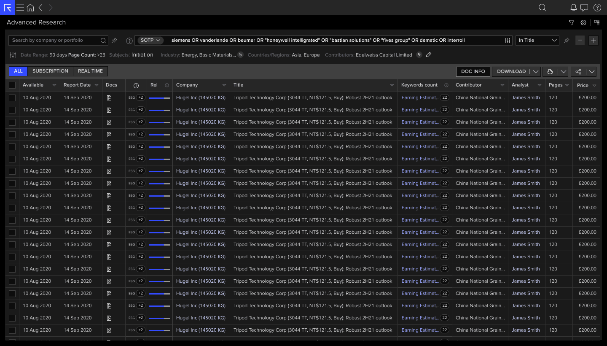Screen dimensions: 607x346
Task: Click the share icon
Action: tap(578, 72)
